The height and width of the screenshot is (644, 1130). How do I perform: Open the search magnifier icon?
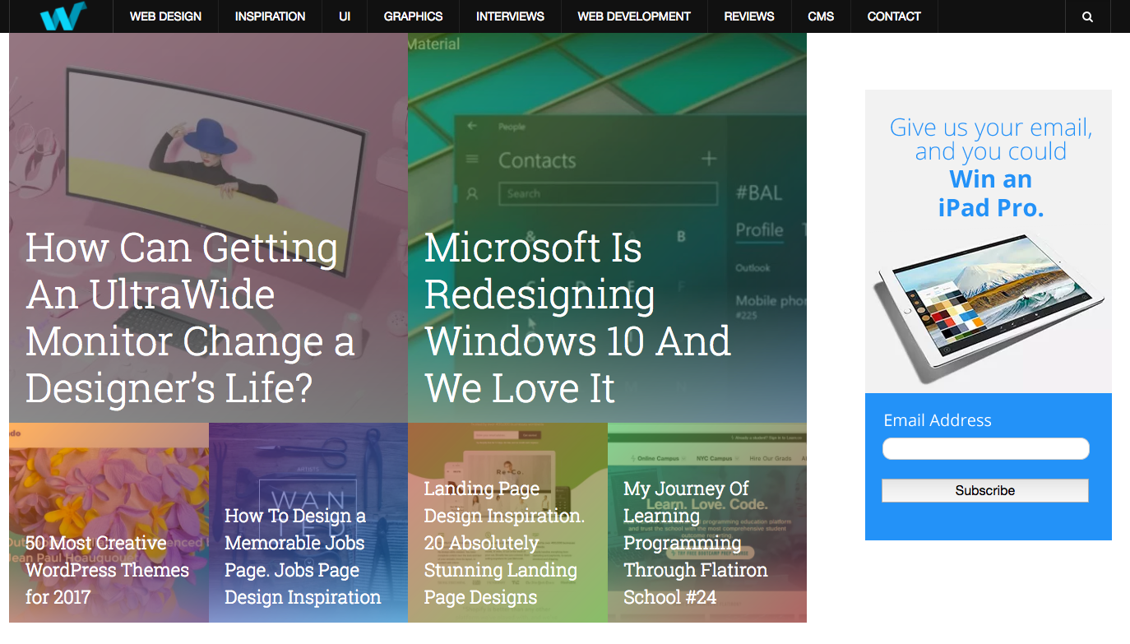(1087, 16)
